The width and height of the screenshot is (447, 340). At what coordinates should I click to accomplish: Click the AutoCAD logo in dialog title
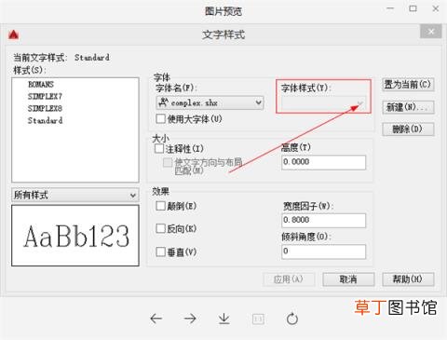tap(13, 34)
